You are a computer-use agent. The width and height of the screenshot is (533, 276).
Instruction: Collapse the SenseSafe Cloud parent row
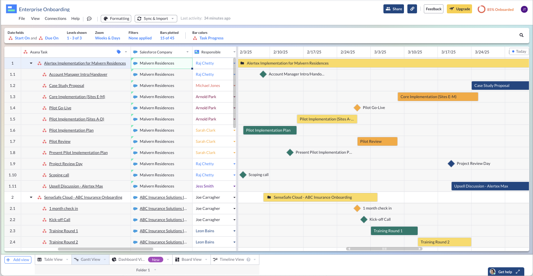click(x=31, y=197)
